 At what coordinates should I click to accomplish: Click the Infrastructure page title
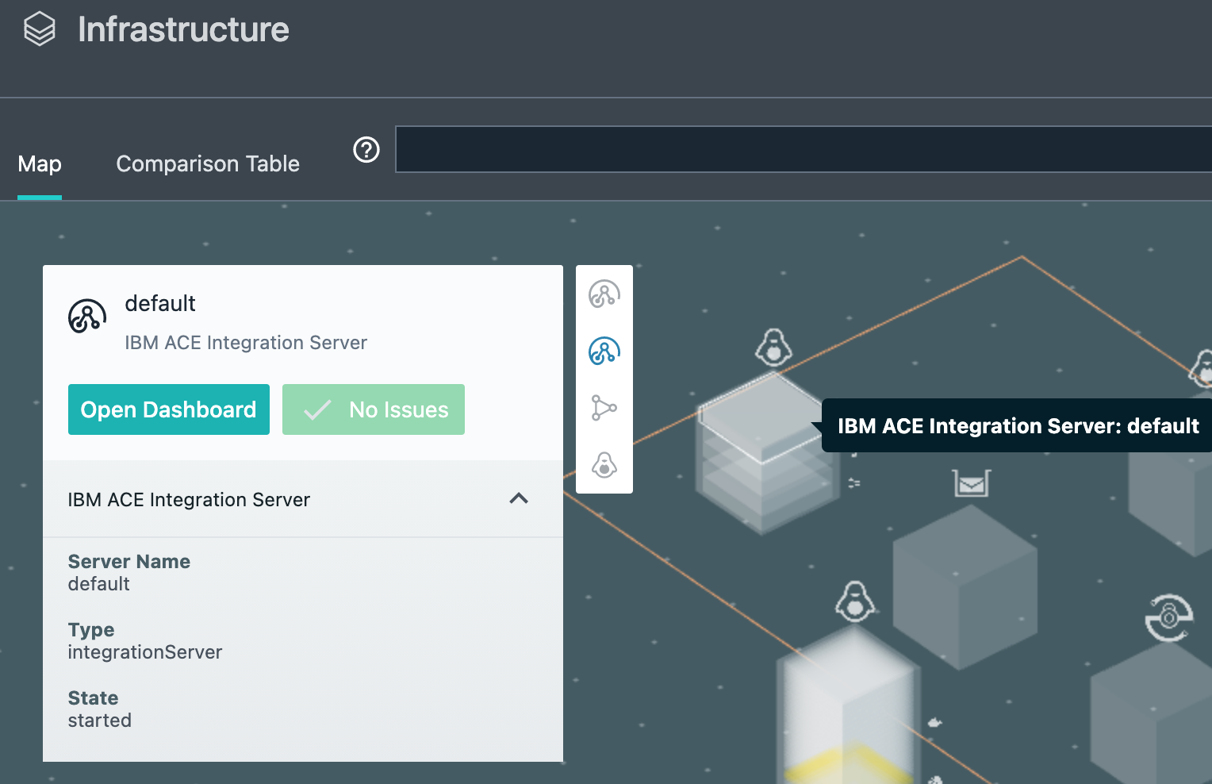tap(183, 29)
